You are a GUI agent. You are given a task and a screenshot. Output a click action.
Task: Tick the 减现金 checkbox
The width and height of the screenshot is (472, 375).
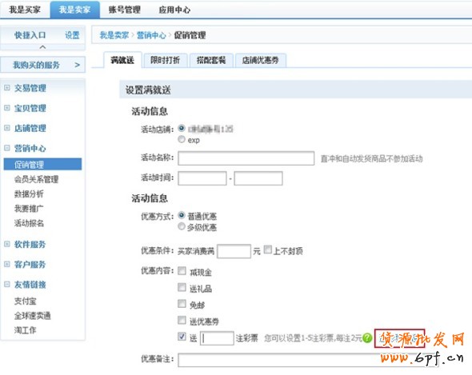182,271
